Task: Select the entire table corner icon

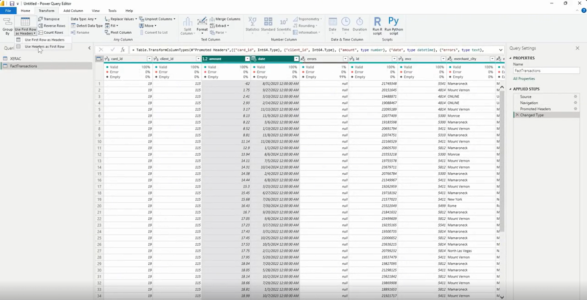Action: coord(99,59)
